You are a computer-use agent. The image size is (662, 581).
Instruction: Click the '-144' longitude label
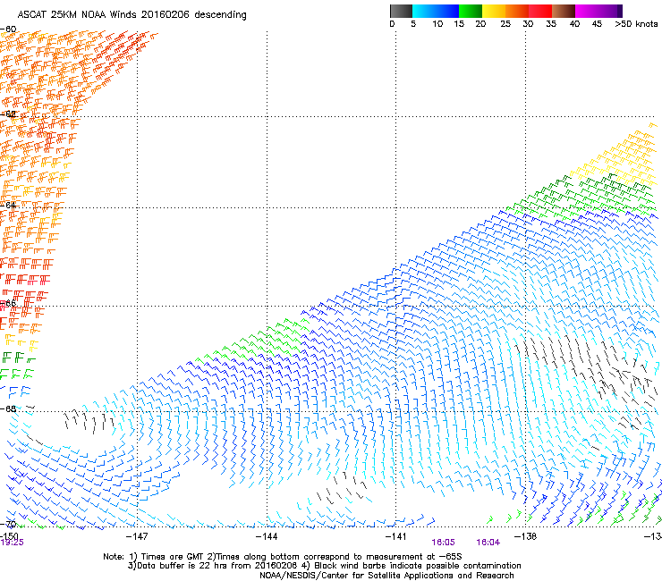tap(267, 535)
